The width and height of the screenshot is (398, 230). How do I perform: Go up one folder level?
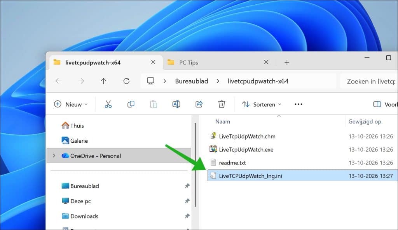coord(103,81)
